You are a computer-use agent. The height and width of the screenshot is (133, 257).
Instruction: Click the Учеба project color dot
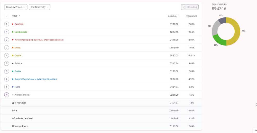point(13,71)
